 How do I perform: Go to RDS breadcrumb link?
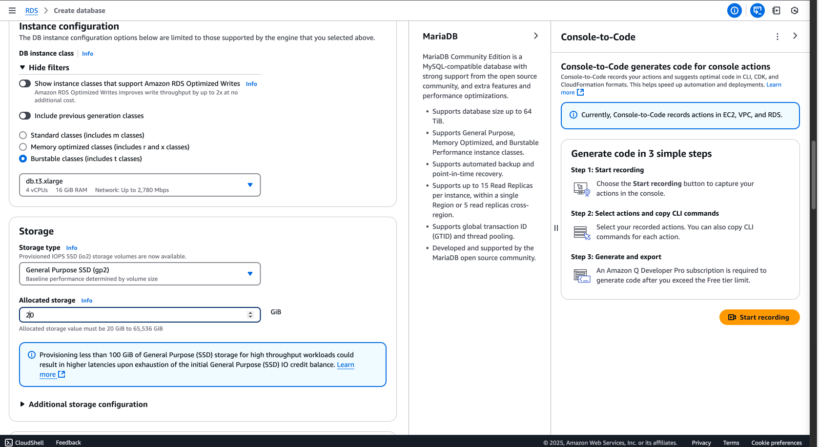[32, 11]
